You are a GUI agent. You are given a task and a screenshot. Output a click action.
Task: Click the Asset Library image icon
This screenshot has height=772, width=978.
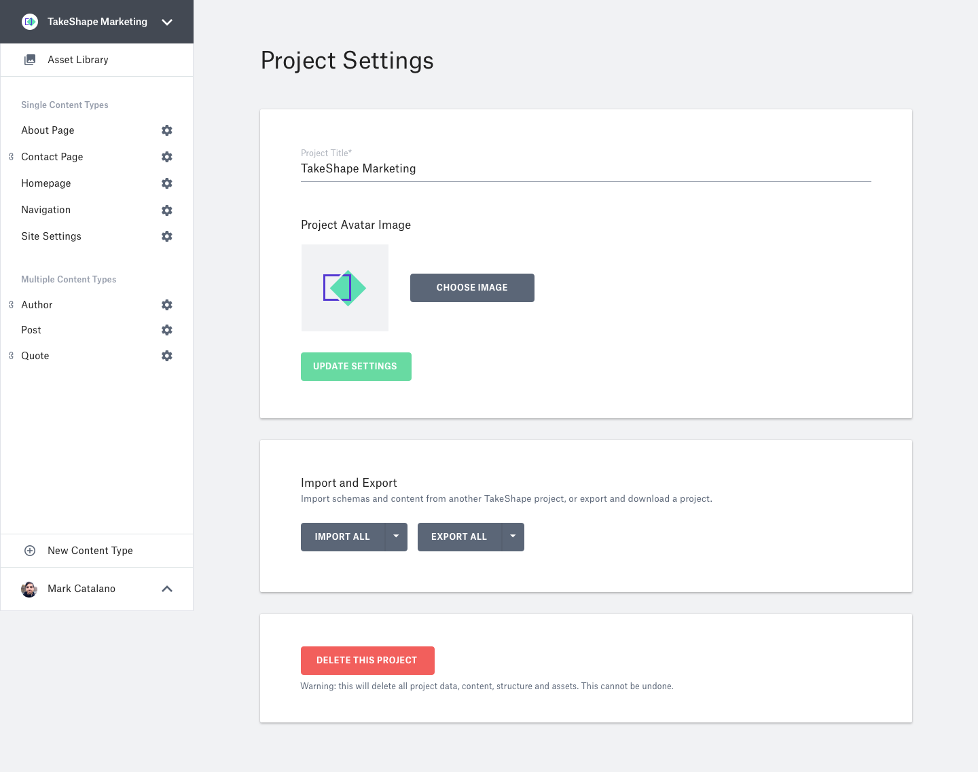tap(30, 60)
